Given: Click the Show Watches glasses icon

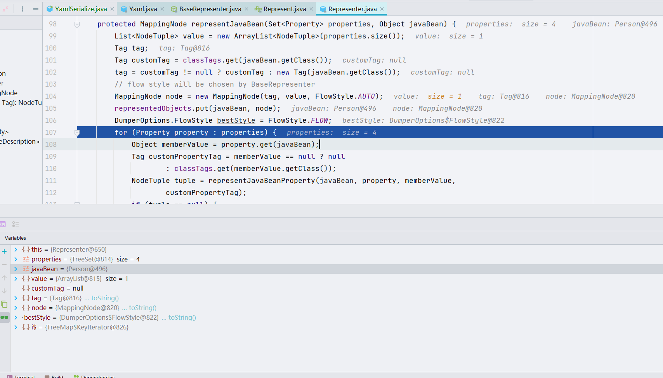Looking at the screenshot, I should tap(4, 317).
